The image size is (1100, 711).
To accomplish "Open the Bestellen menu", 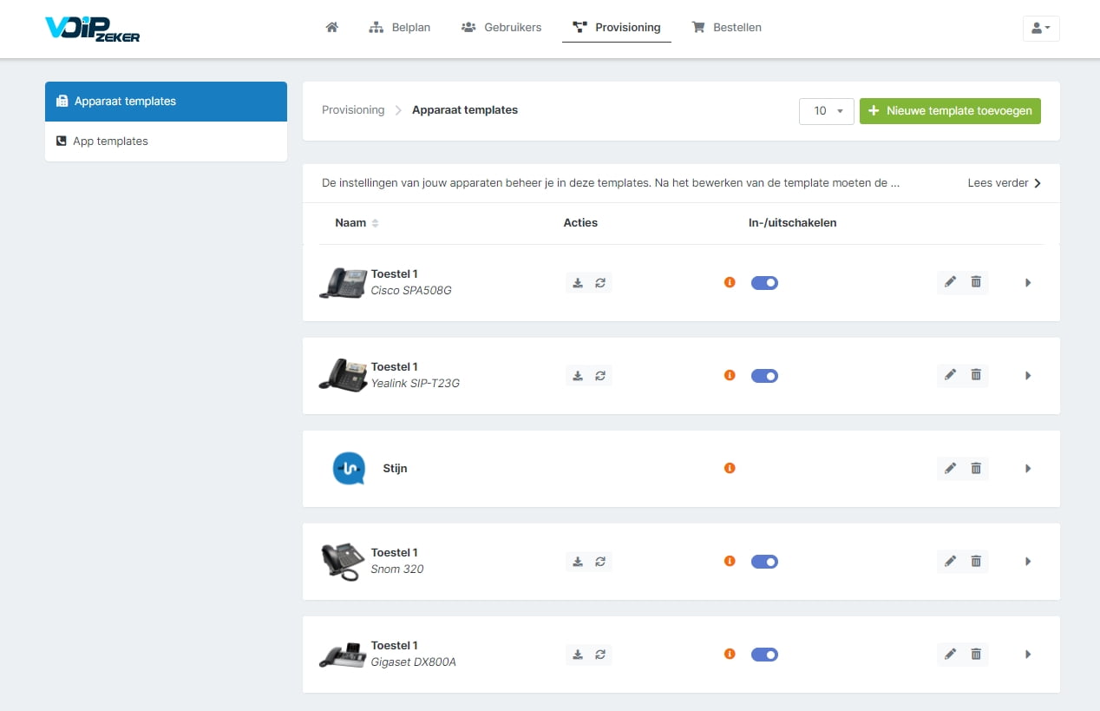I will coord(726,28).
